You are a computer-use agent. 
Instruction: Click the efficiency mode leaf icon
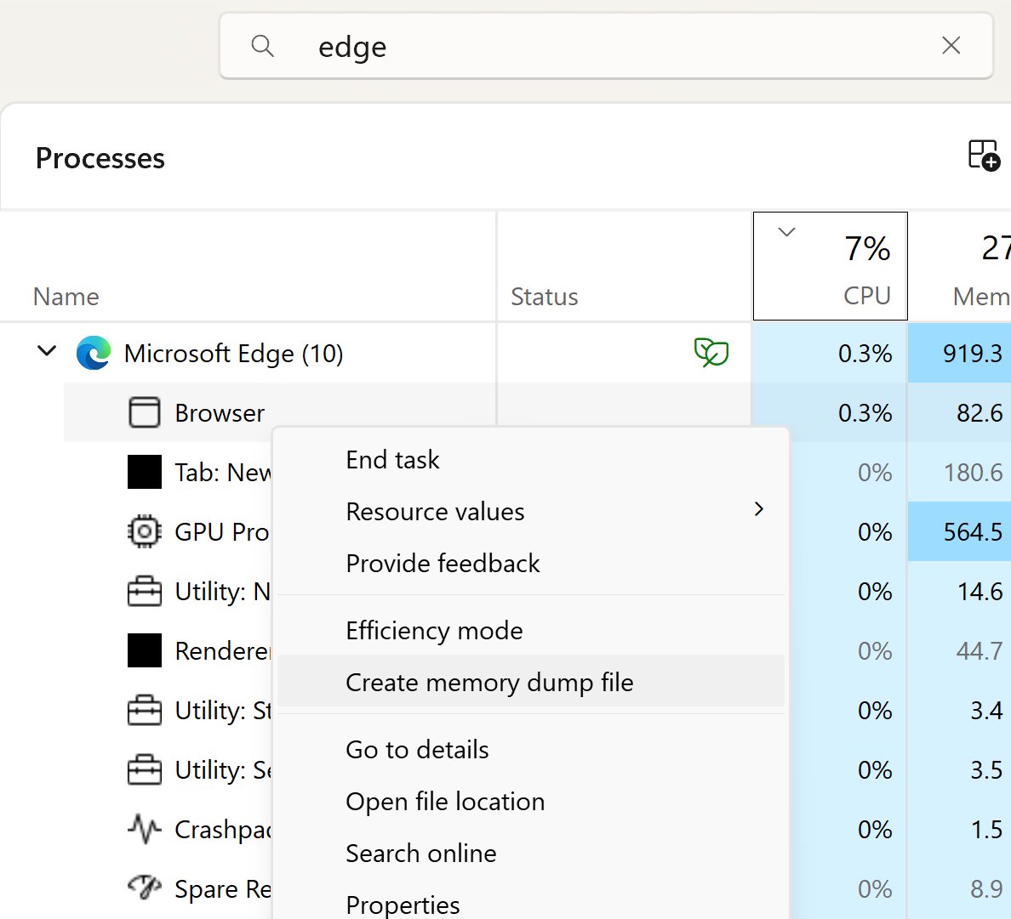(x=711, y=352)
